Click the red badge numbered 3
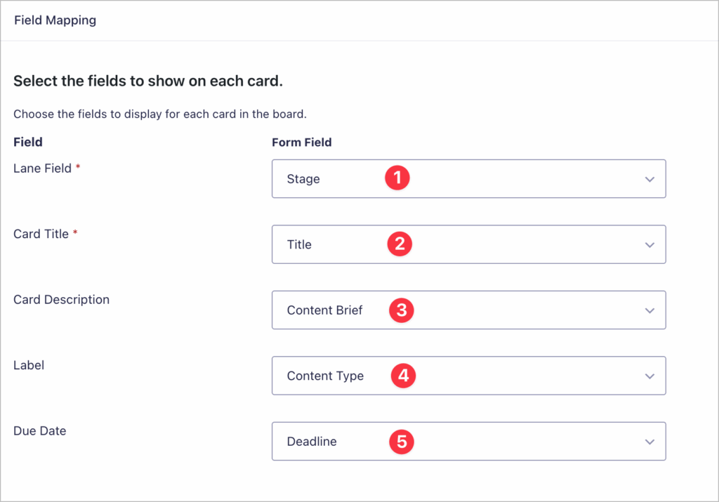This screenshot has width=719, height=502. (x=401, y=310)
